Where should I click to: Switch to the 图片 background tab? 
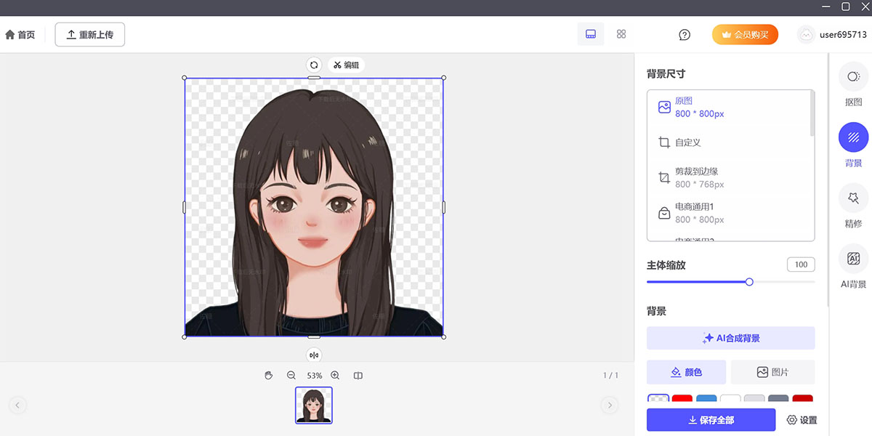coord(772,372)
